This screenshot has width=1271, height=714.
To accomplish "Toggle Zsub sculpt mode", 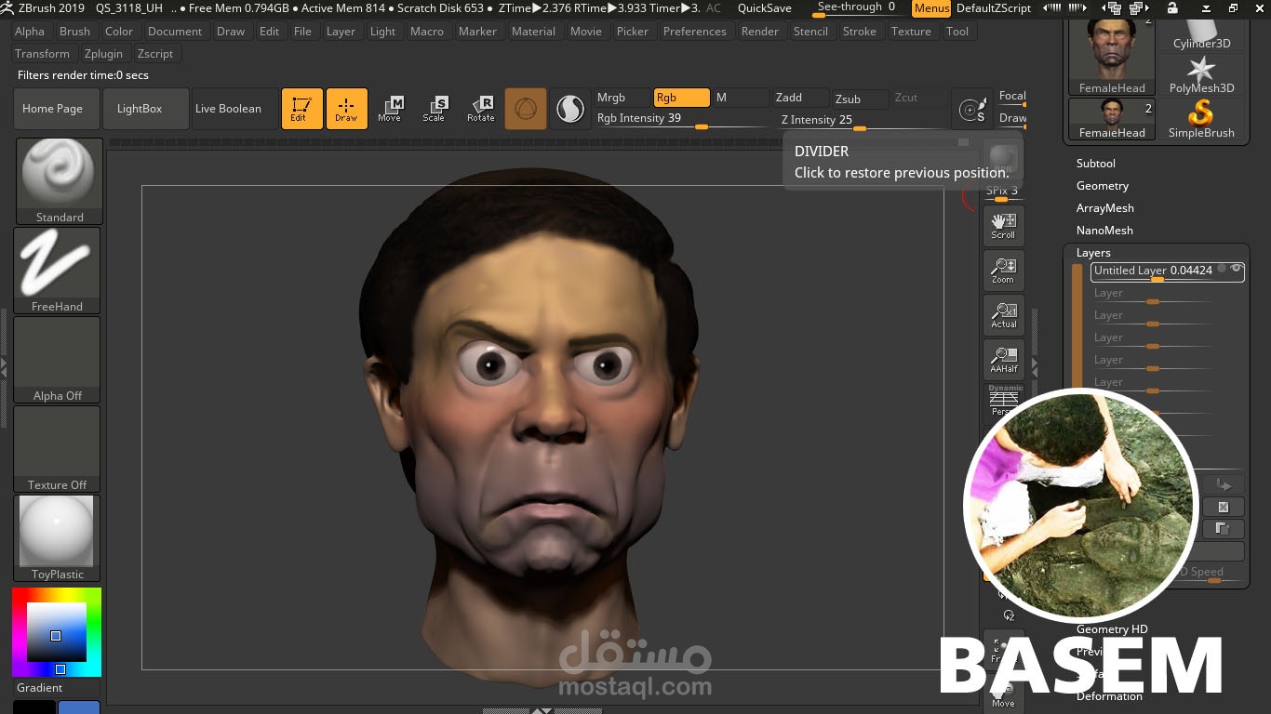I will tap(860, 99).
